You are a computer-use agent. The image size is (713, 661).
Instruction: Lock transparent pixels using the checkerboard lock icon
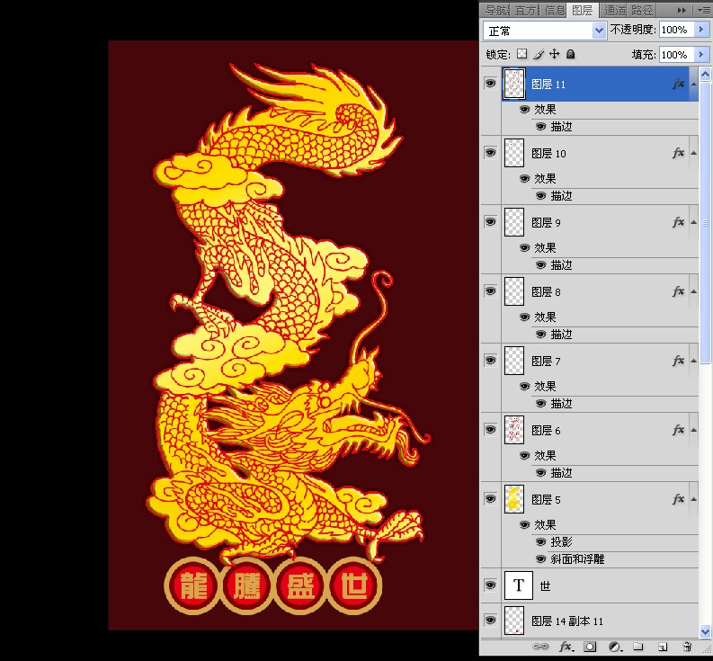(522, 54)
